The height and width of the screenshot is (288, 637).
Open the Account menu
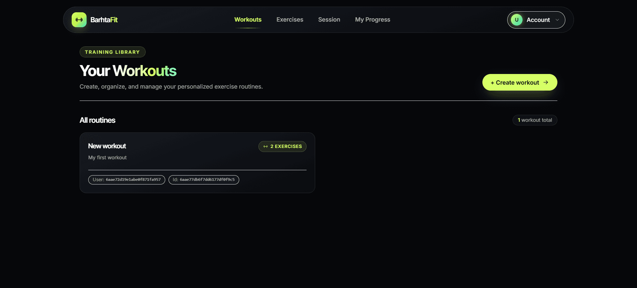tap(536, 20)
